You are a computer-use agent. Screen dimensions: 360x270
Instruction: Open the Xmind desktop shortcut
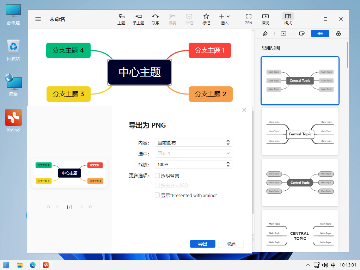[x=13, y=121]
